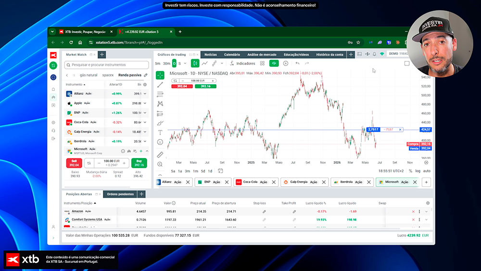Open the deposit funds dollar icon
Viewport: 481px width, 271px height.
[367, 54]
